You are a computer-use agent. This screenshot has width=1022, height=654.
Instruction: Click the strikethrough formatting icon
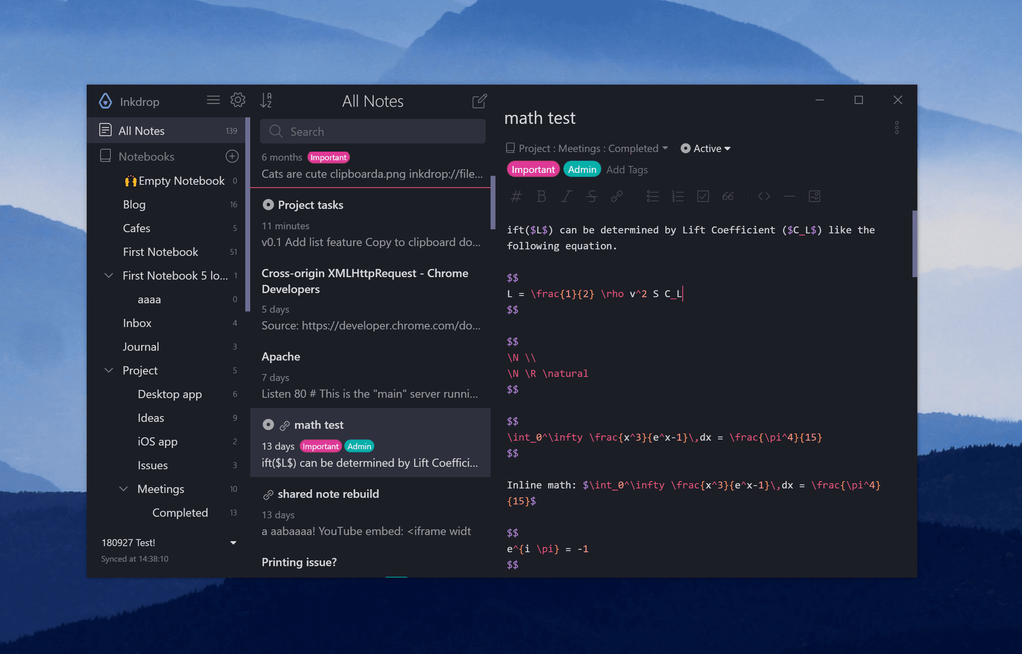click(x=591, y=196)
